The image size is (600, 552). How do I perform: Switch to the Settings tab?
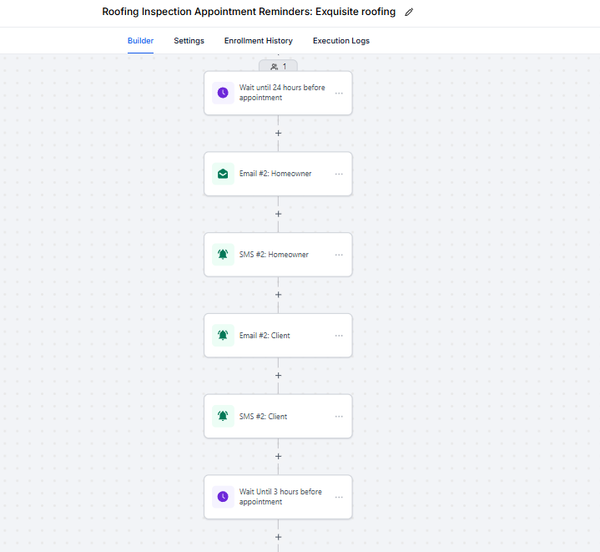(x=189, y=41)
